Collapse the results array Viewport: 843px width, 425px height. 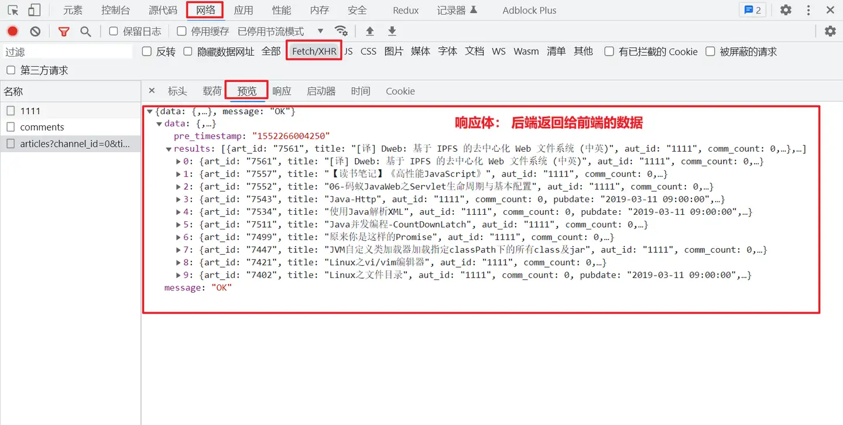(169, 149)
